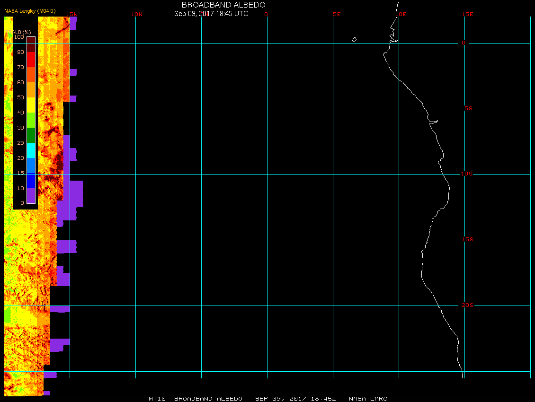The height and width of the screenshot is (402, 535).
Task: Click the NASA LARC footer text
Action: (368, 399)
